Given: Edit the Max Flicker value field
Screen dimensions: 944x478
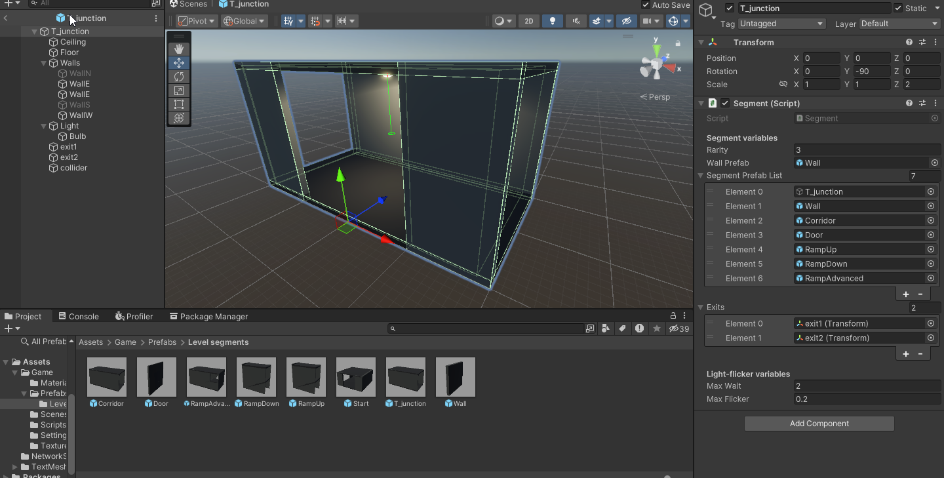Looking at the screenshot, I should (867, 399).
